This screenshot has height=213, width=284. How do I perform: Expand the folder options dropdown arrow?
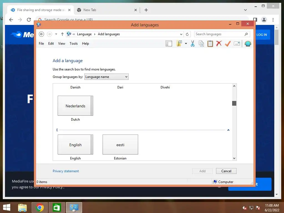[x=186, y=44]
